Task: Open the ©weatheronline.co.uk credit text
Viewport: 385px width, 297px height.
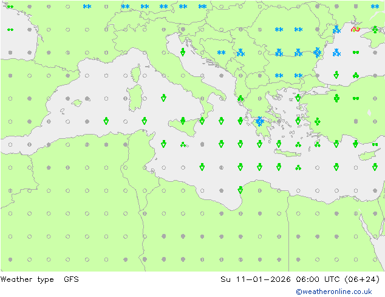Action: (333, 292)
